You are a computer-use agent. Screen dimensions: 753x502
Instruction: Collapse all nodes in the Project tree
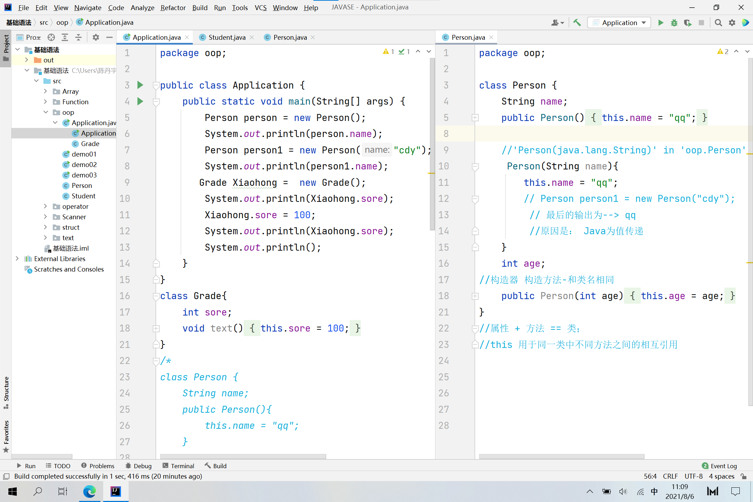click(x=78, y=37)
